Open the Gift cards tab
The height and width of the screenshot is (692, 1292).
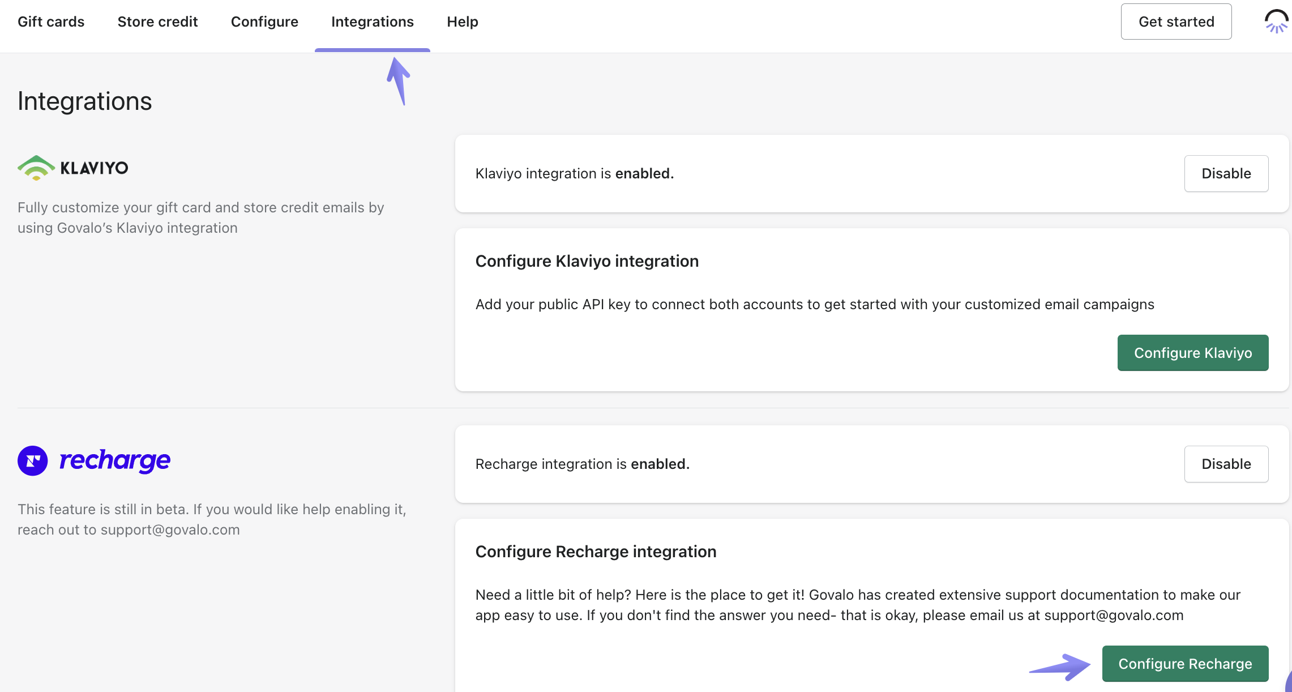click(51, 22)
